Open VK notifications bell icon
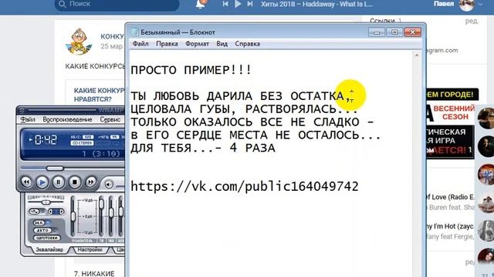 pos(201,4)
